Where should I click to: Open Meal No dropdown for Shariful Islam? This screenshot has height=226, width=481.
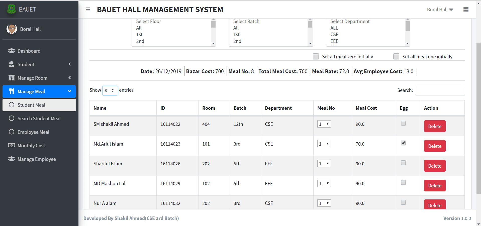[x=324, y=163]
